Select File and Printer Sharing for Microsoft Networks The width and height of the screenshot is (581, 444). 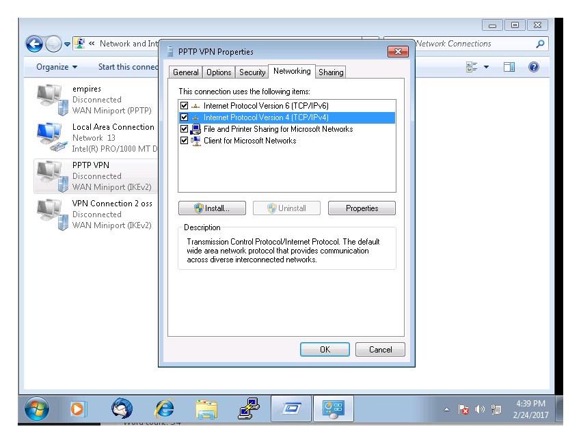coord(278,129)
